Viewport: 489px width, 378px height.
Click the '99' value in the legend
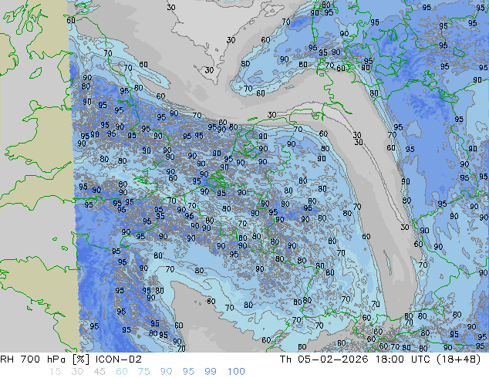[x=211, y=372]
